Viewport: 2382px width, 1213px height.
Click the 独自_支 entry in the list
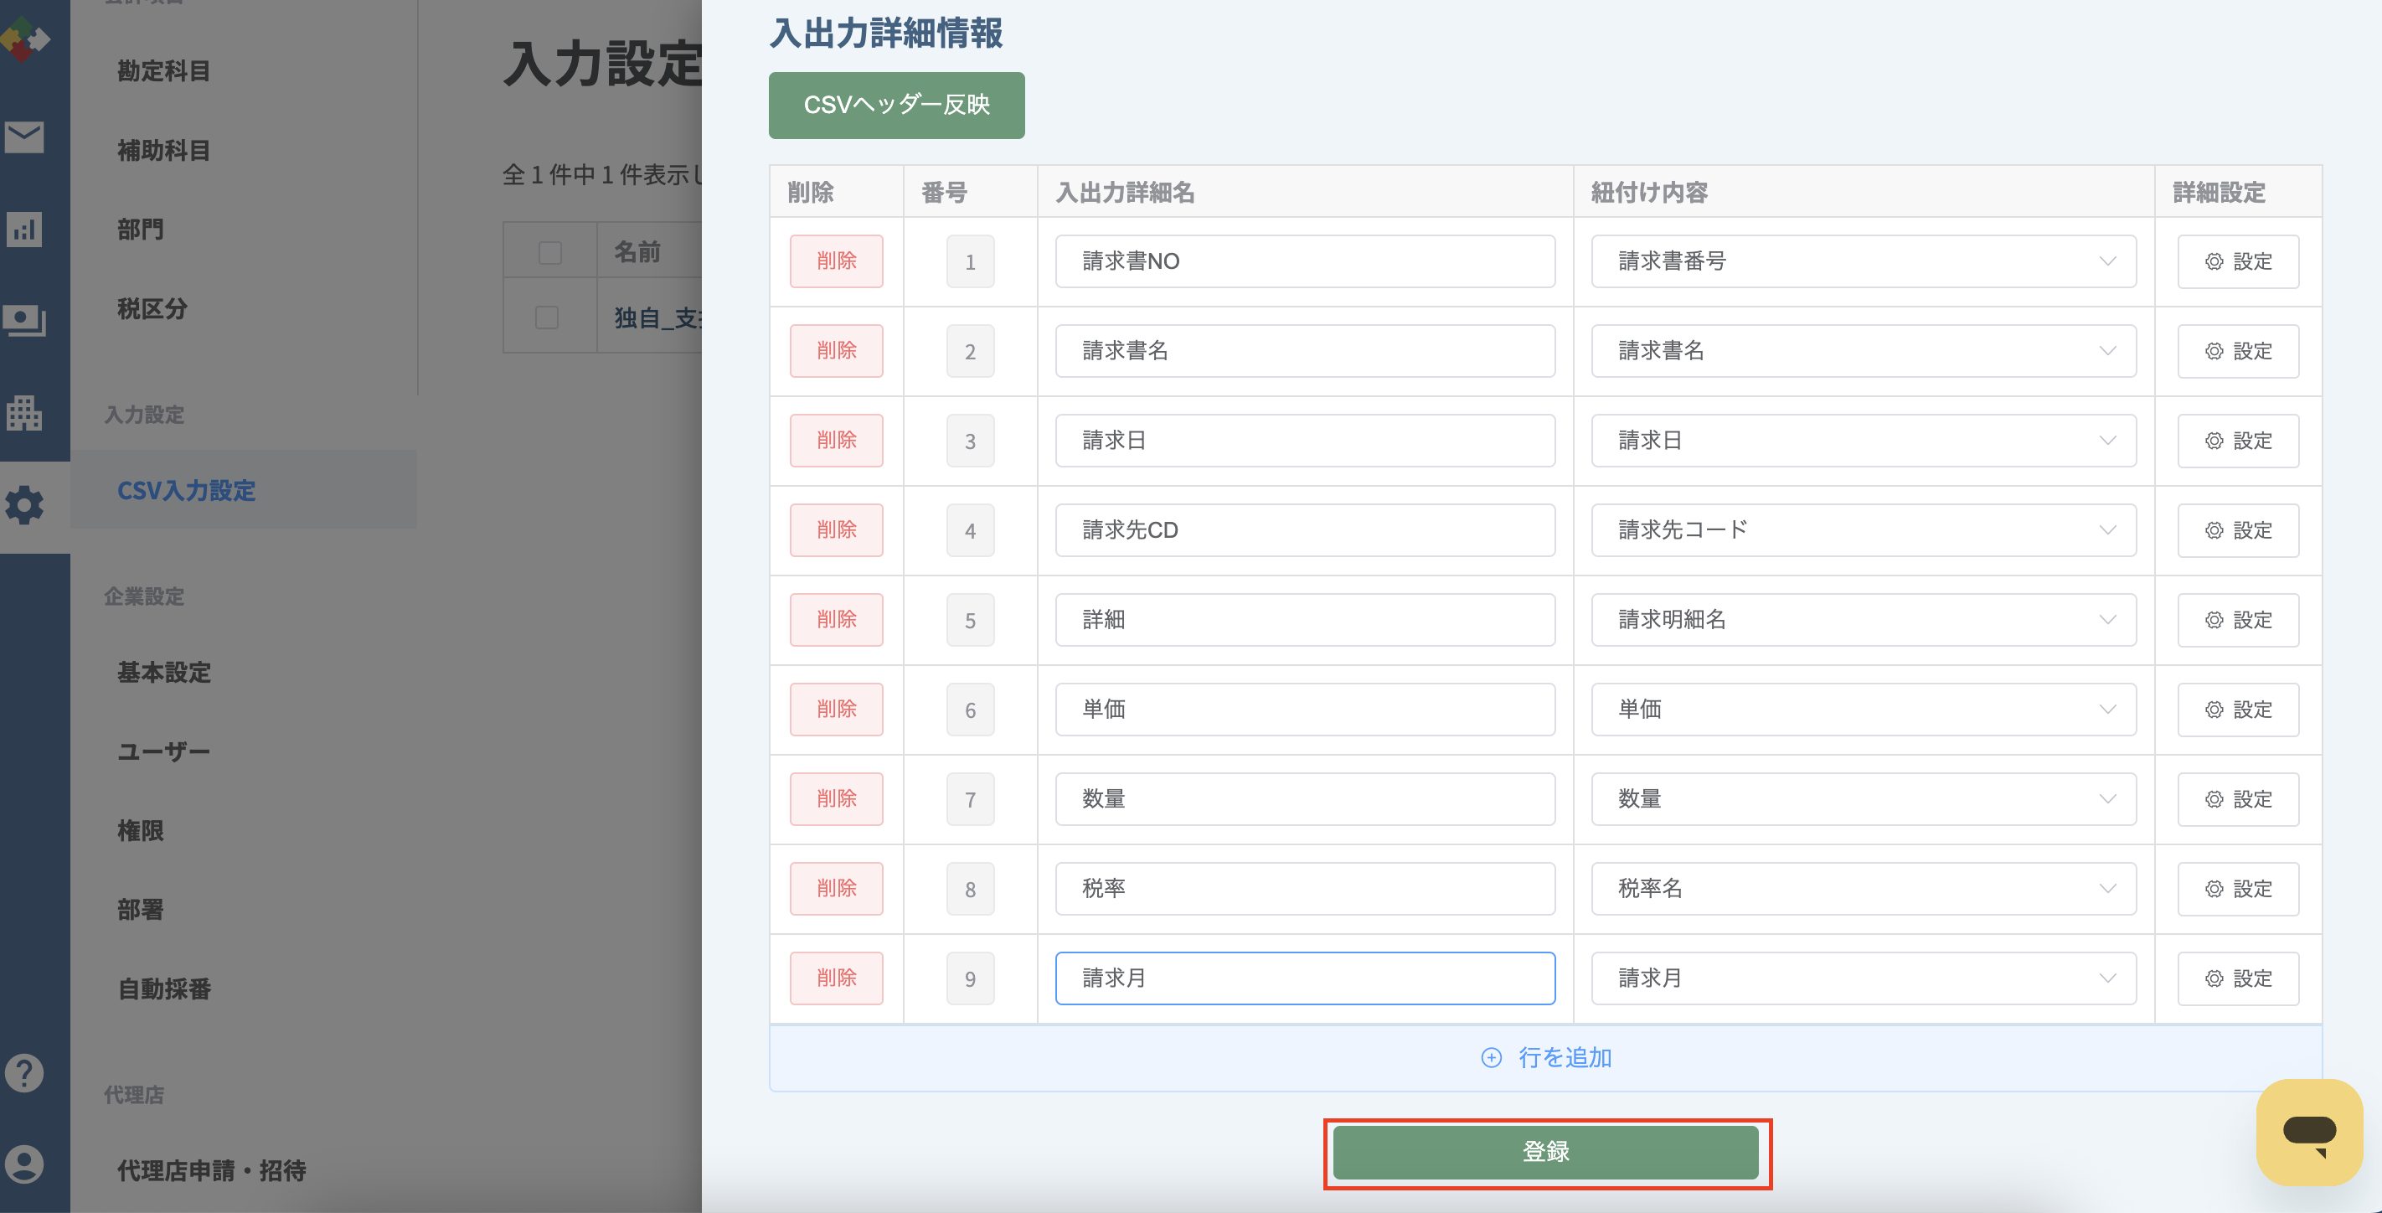point(657,318)
